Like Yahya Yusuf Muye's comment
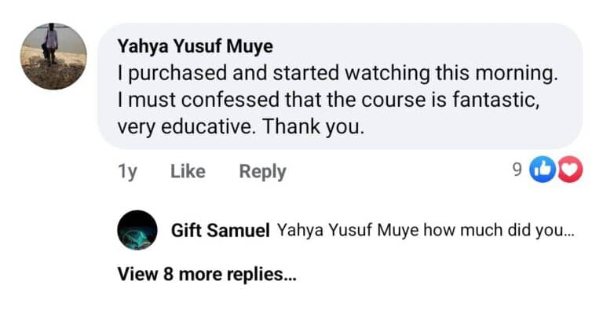The height and width of the screenshot is (314, 603). tap(188, 171)
